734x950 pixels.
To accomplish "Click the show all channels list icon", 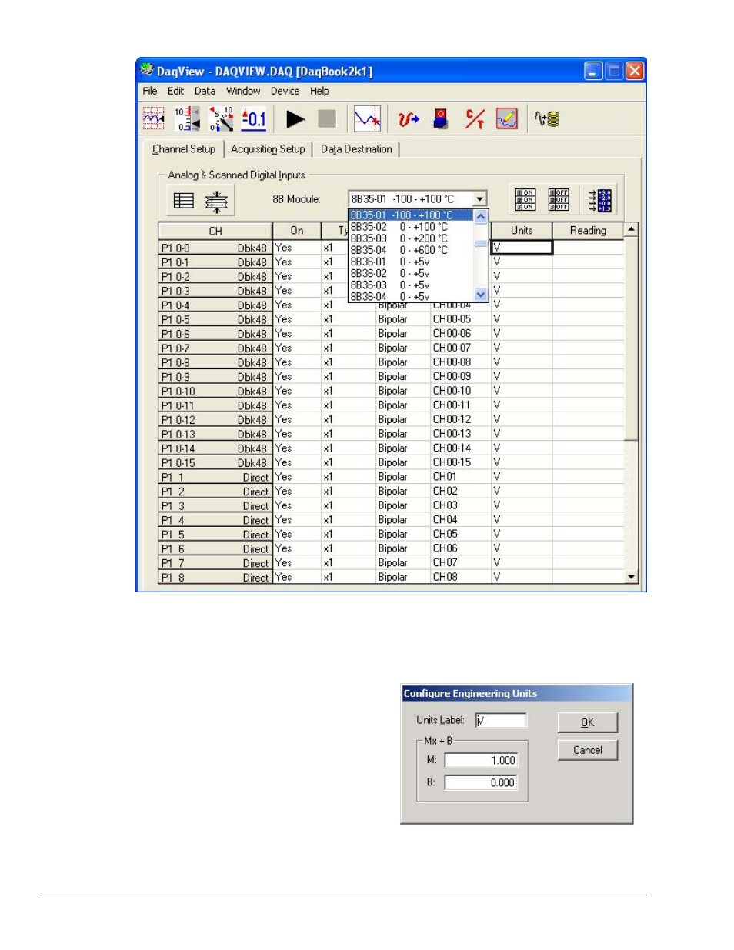I will point(184,201).
